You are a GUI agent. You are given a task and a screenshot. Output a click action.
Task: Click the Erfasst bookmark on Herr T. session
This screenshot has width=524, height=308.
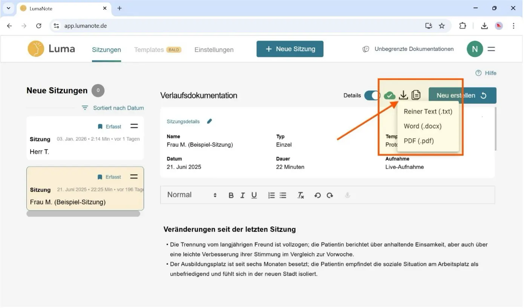(109, 126)
